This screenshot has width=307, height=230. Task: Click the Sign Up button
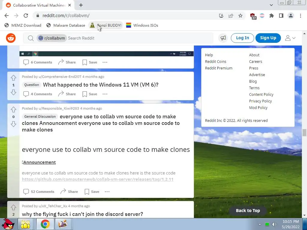point(268,38)
